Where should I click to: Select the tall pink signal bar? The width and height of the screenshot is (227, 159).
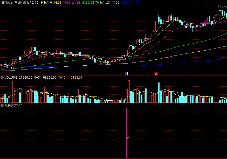tap(127, 133)
